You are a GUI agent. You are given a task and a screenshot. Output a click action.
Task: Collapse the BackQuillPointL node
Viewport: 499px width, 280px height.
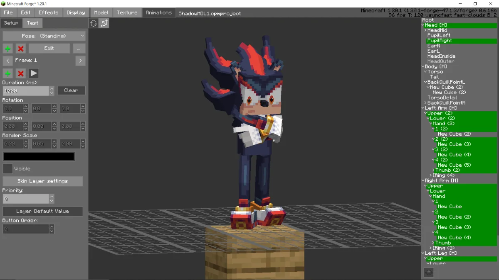[425, 82]
